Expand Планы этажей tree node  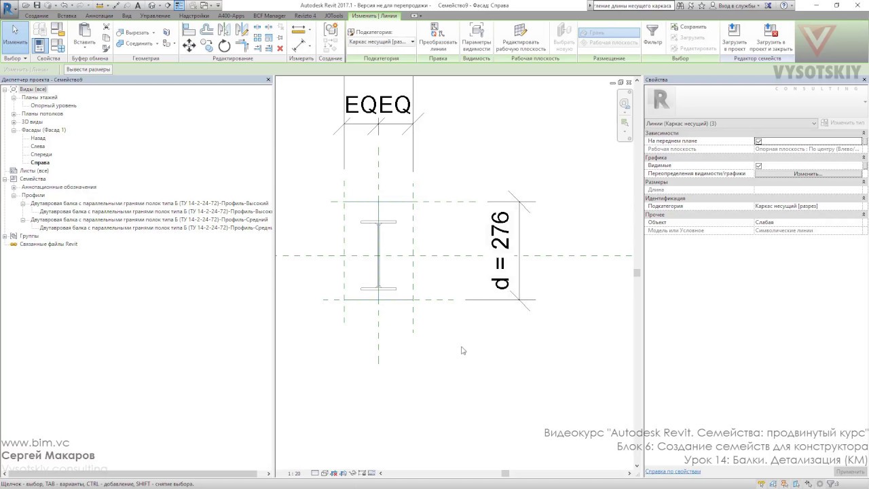click(14, 98)
